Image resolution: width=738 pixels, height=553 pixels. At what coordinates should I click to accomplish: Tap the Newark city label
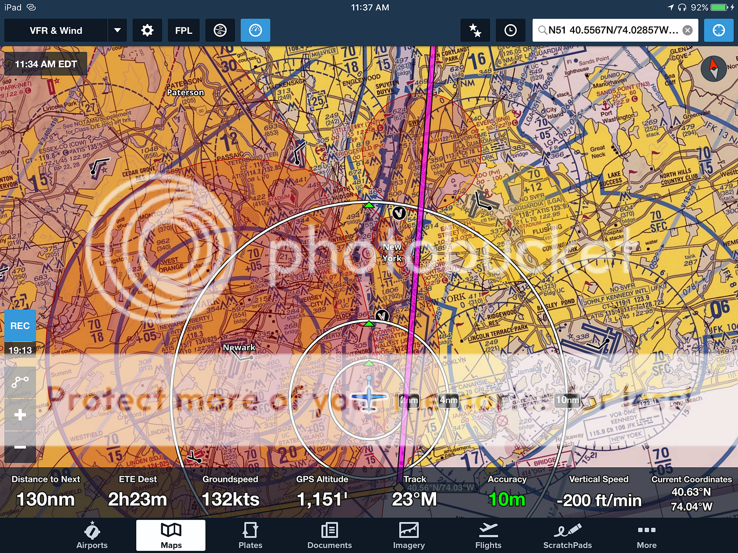[x=239, y=348]
